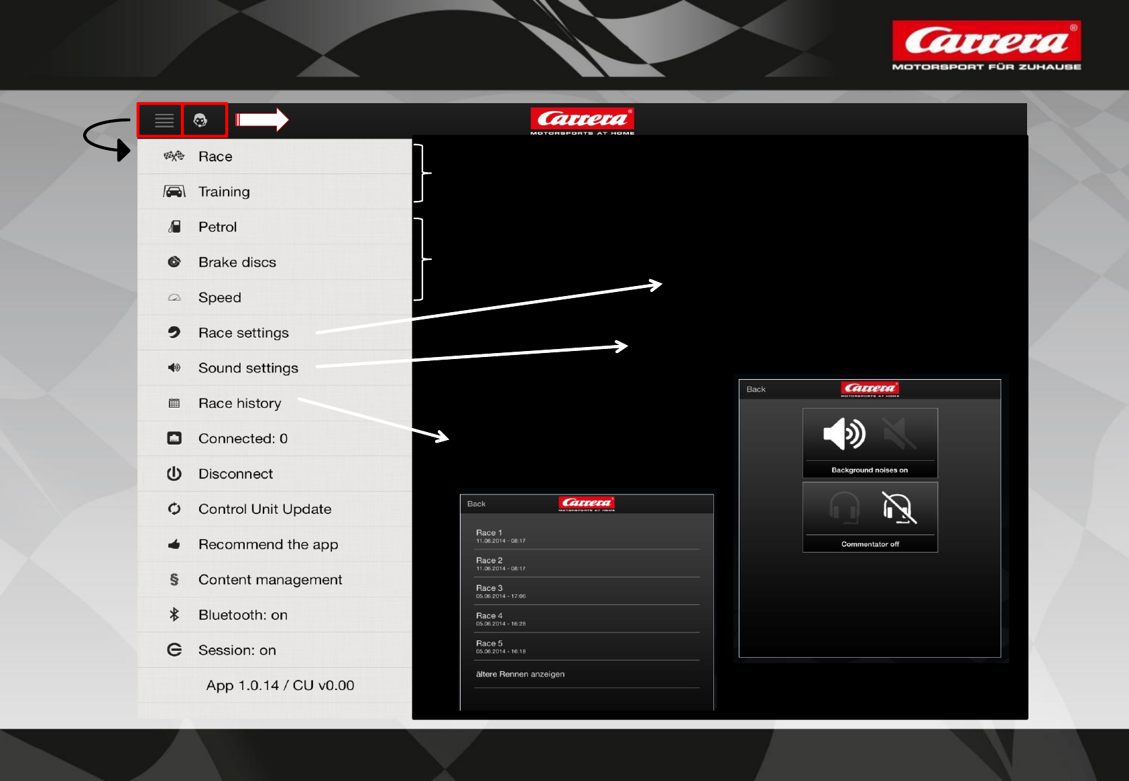Click the thumbs-up Recommend icon

pos(174,545)
